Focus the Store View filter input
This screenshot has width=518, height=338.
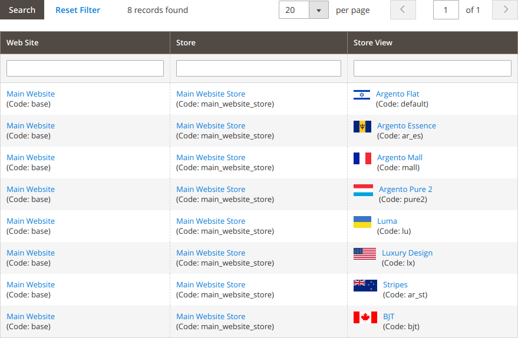[x=432, y=68]
